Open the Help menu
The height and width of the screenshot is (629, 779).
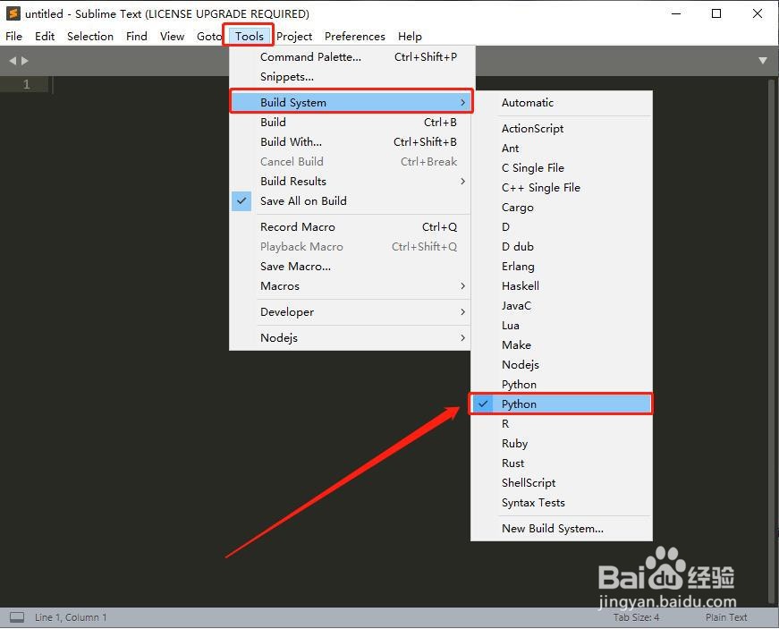pyautogui.click(x=410, y=37)
